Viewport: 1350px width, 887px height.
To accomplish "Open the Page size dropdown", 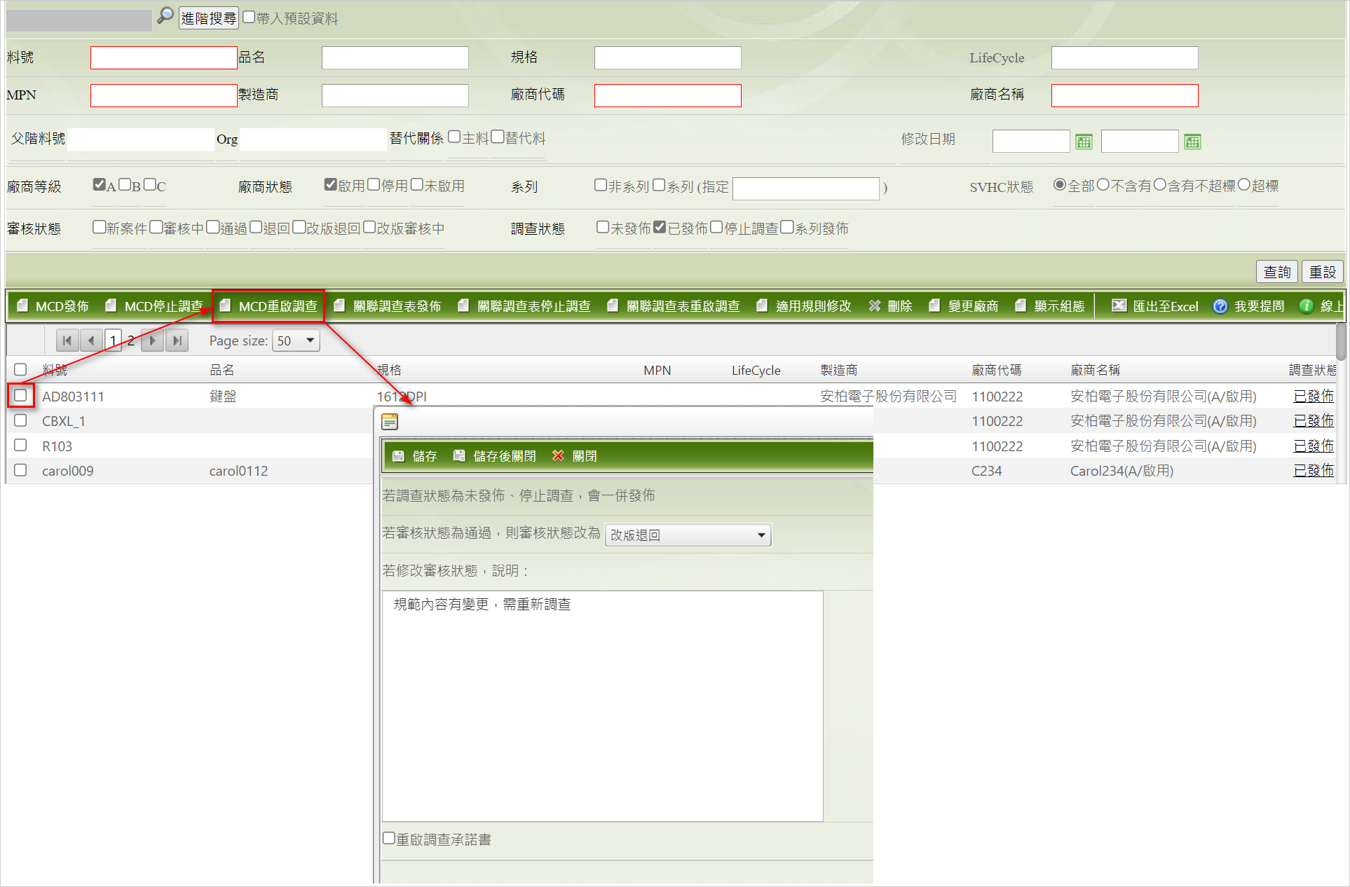I will pyautogui.click(x=296, y=341).
